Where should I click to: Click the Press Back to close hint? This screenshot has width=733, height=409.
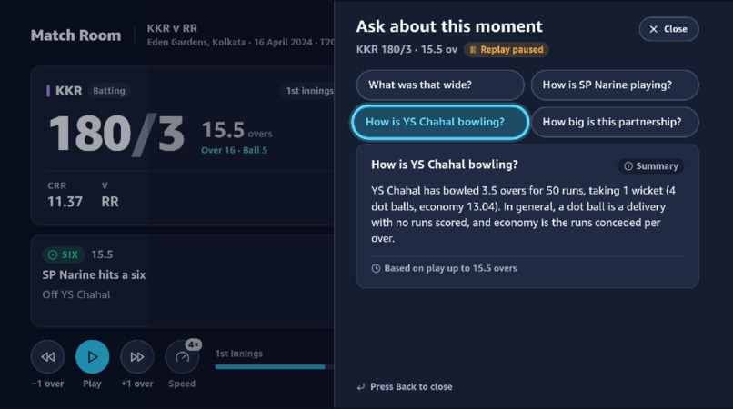[405, 387]
